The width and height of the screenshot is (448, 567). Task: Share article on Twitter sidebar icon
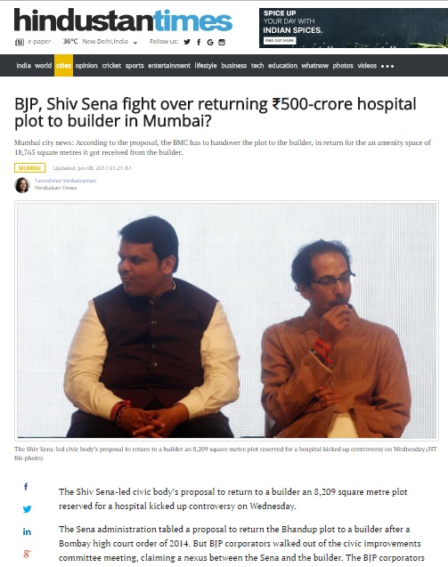(x=27, y=509)
